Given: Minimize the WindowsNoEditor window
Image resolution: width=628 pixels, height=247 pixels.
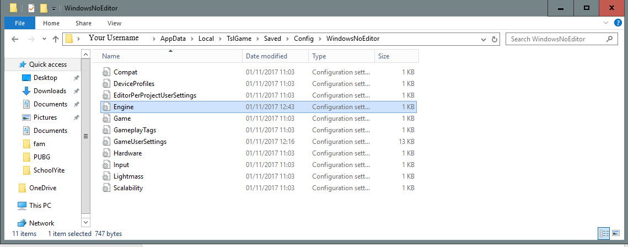Looking at the screenshot, I should pos(560,8).
